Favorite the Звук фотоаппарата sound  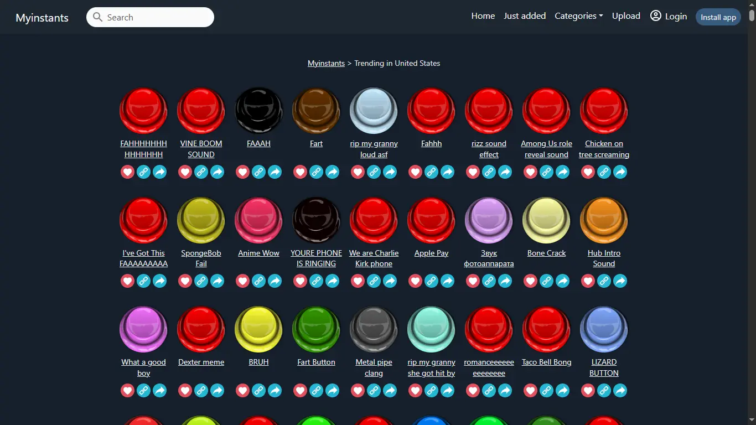pyautogui.click(x=473, y=281)
